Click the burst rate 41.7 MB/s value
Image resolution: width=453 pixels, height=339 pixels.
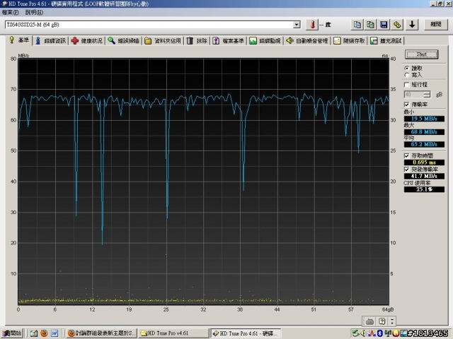tap(424, 176)
